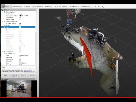Image resolution: width=136 pixels, height=102 pixels.
Task: Toggle the LaserScan display checkbox
Action: coord(20,52)
